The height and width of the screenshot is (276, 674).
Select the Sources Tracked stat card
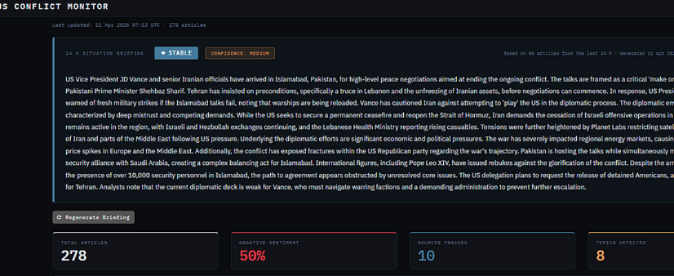[492, 252]
